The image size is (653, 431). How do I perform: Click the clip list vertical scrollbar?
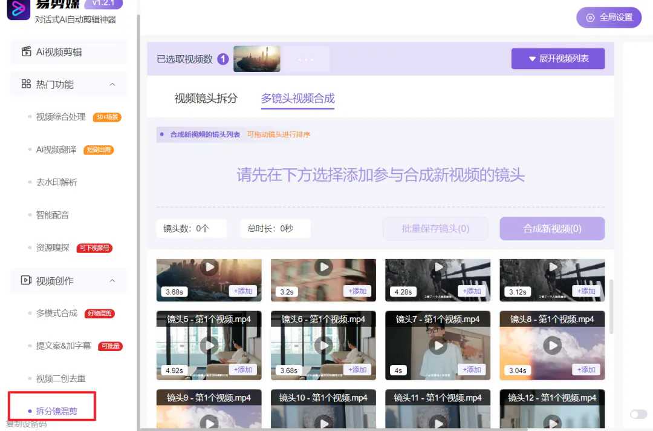(611, 306)
